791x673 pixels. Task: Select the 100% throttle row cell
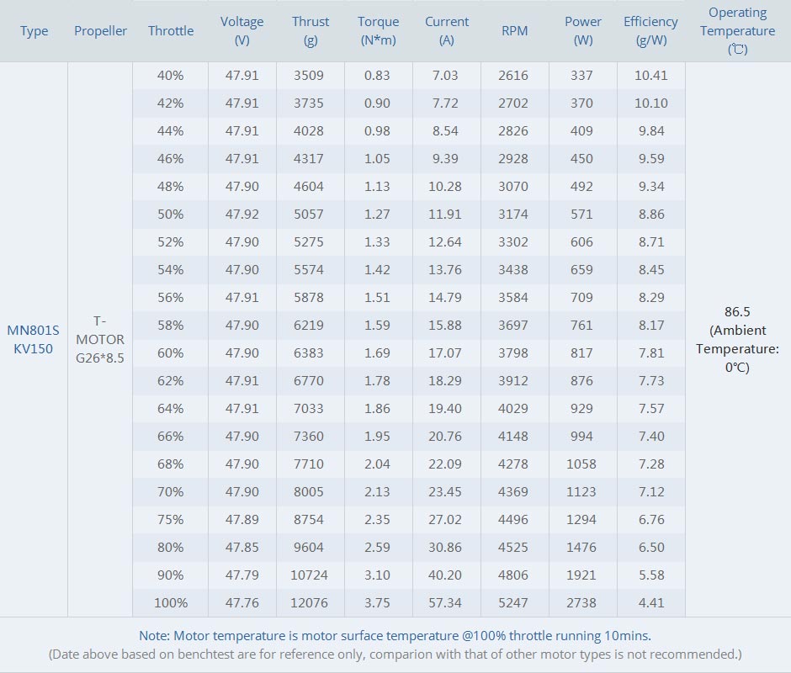click(171, 603)
